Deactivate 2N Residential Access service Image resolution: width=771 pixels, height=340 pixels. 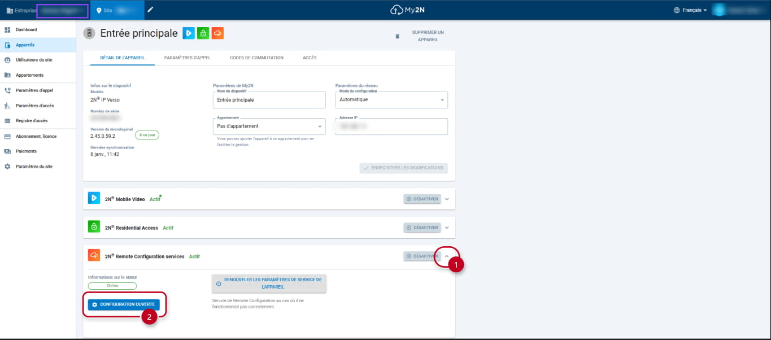click(422, 228)
